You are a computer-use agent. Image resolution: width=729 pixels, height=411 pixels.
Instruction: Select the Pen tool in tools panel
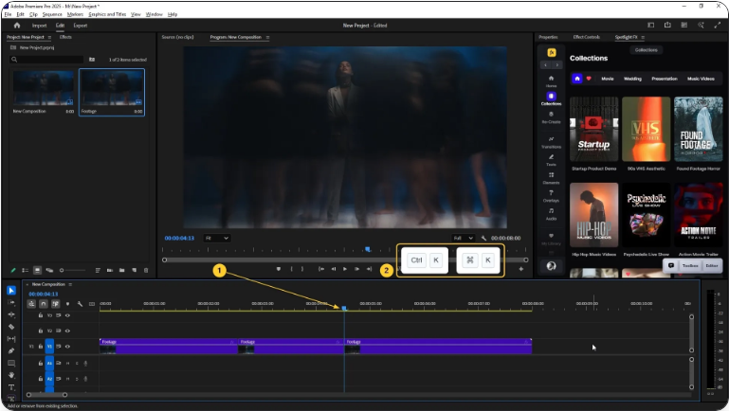click(x=11, y=350)
